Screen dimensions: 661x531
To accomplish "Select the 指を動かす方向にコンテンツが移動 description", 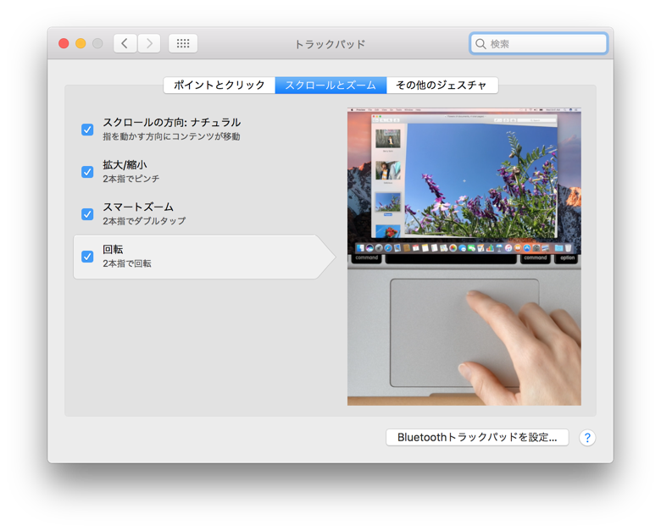I will tap(171, 136).
